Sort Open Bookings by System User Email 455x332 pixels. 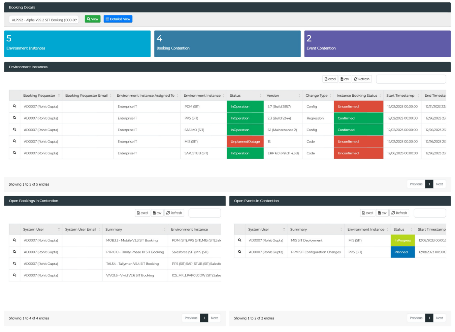tap(82, 229)
